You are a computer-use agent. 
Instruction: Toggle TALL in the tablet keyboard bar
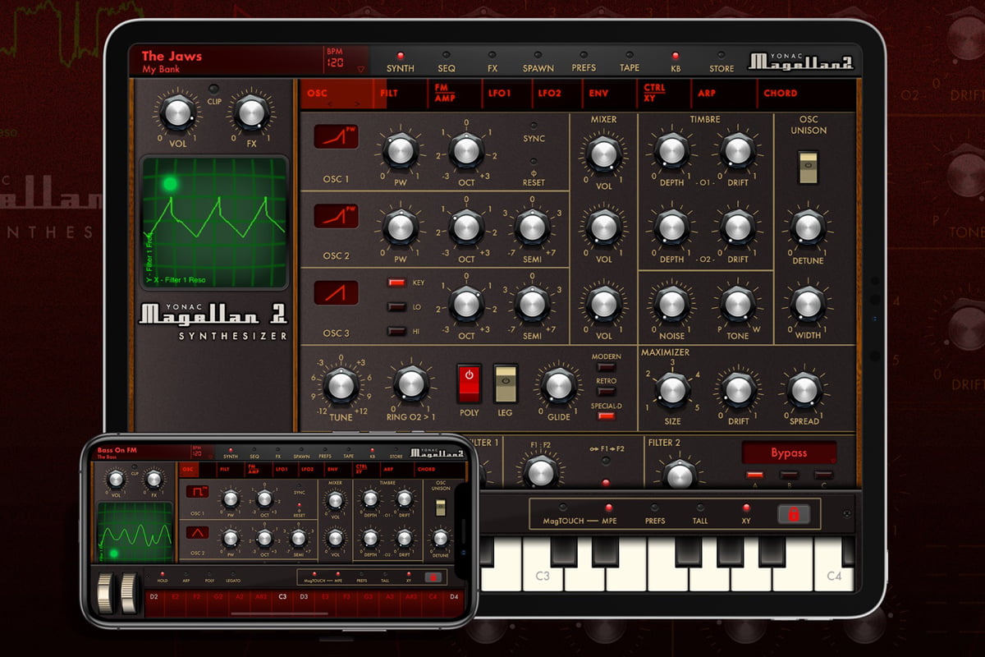700,514
